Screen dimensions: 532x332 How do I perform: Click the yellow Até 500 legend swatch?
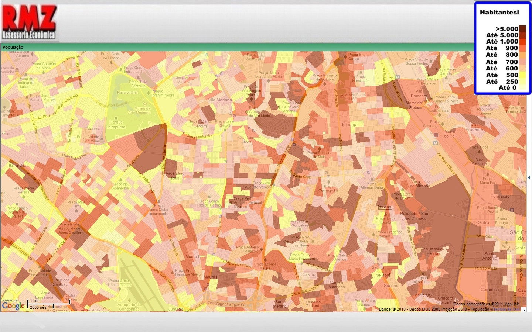point(522,75)
